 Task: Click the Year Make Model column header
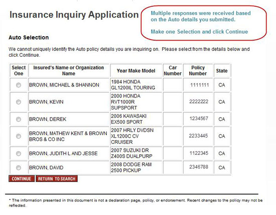coord(136,70)
